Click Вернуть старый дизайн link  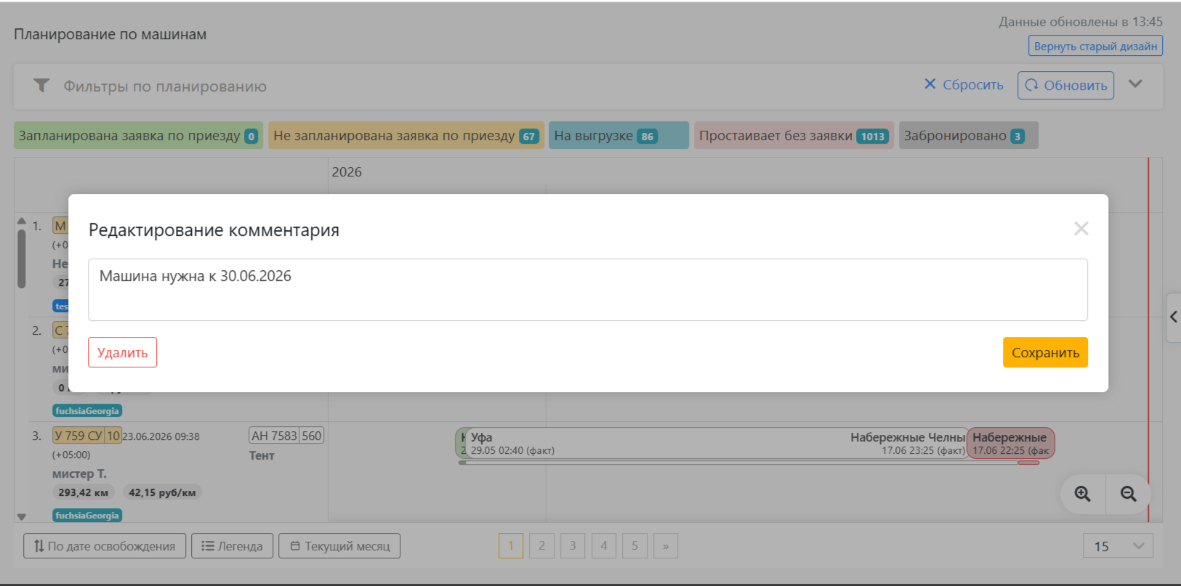pyautogui.click(x=1095, y=46)
